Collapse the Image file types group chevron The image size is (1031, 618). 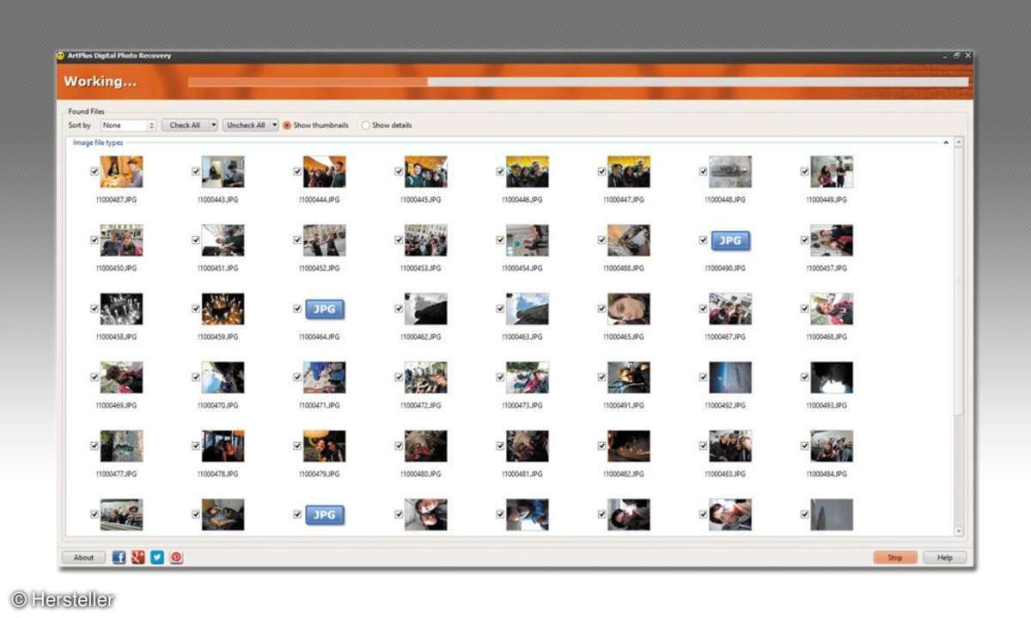point(946,142)
